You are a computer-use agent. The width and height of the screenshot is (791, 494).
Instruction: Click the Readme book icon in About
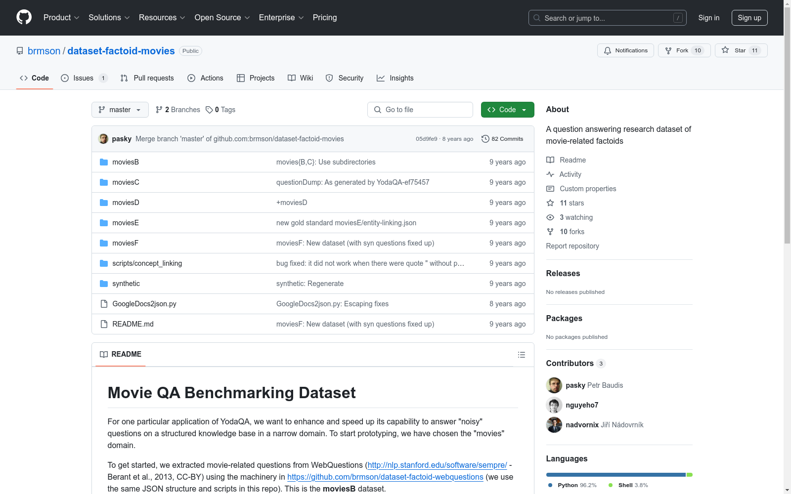coord(550,160)
